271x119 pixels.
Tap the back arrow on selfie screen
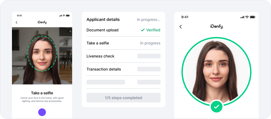pos(16,22)
